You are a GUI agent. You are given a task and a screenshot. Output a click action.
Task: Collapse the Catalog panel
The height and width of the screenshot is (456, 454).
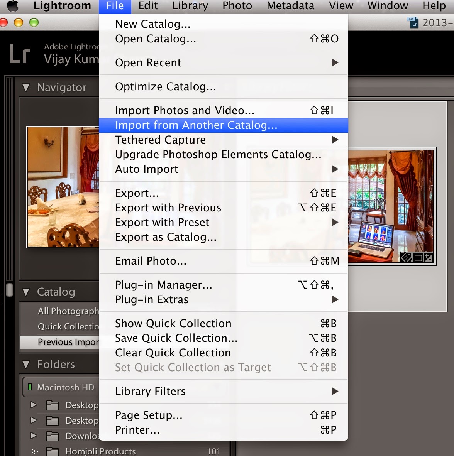[26, 292]
